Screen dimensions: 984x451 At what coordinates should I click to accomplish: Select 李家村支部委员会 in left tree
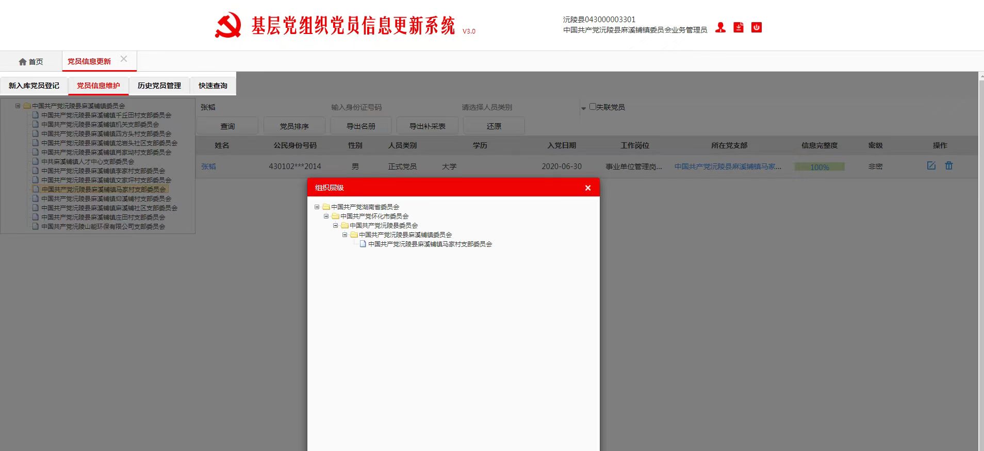103,171
